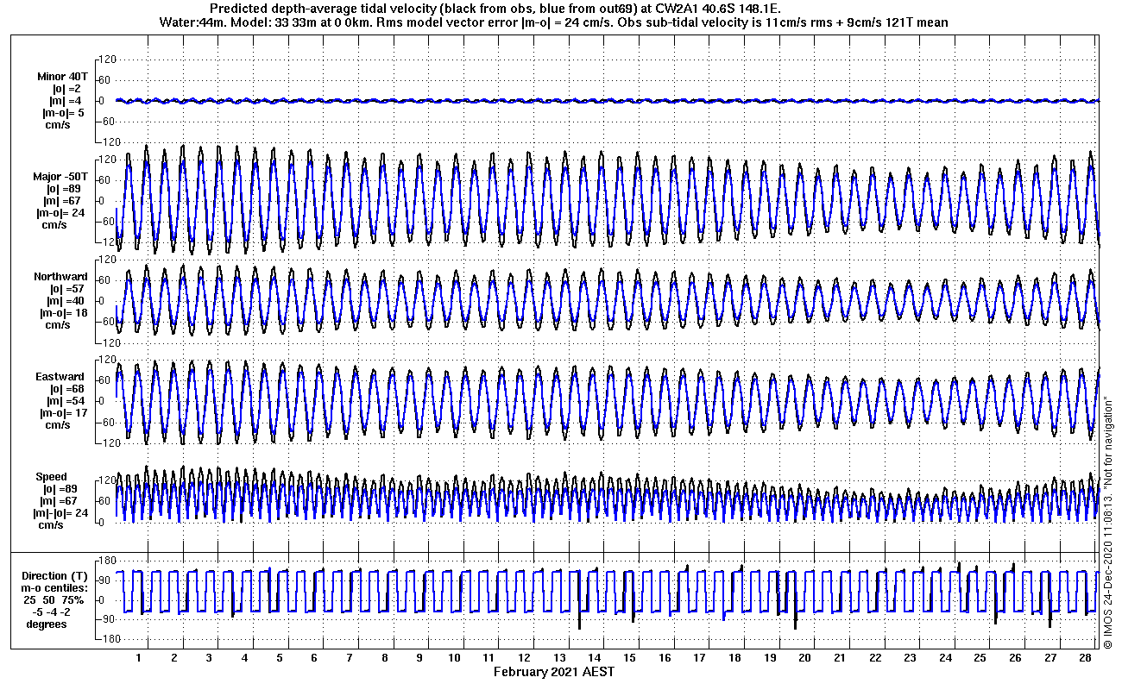Select the 'Direction (T)' panel label
This screenshot has width=1122, height=690.
[x=54, y=576]
